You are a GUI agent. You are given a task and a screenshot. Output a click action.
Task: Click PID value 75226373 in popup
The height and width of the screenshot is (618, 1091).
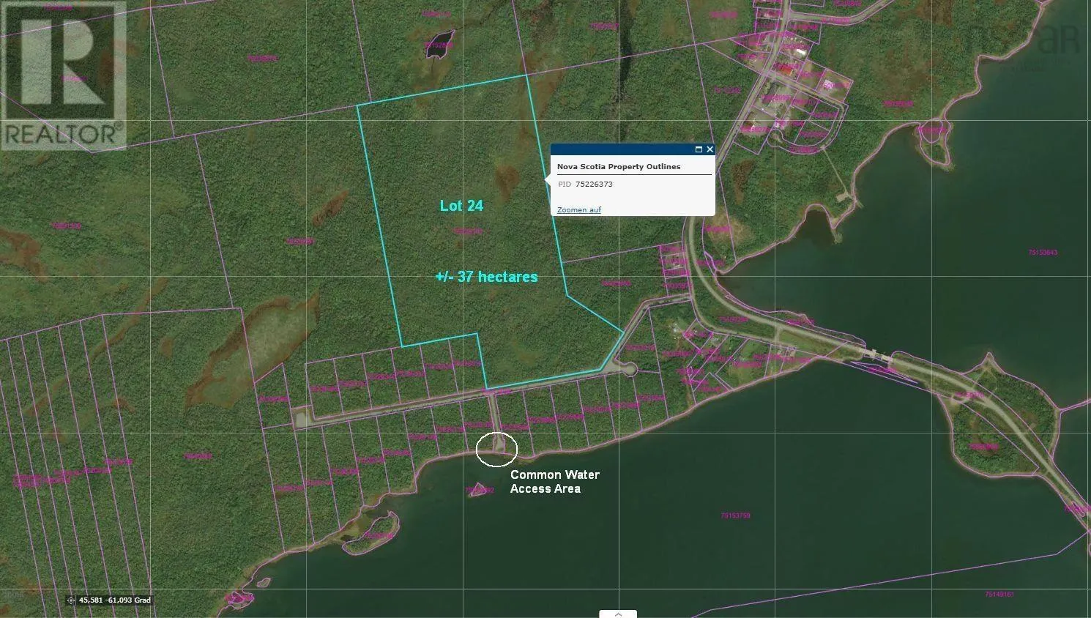click(x=594, y=185)
